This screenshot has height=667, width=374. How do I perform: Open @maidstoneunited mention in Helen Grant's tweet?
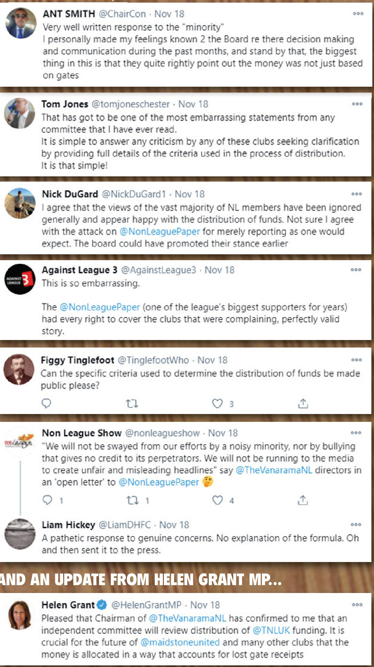[180, 642]
